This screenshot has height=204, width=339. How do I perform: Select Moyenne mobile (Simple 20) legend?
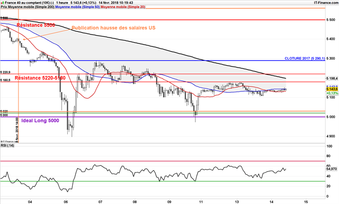[x=123, y=7]
